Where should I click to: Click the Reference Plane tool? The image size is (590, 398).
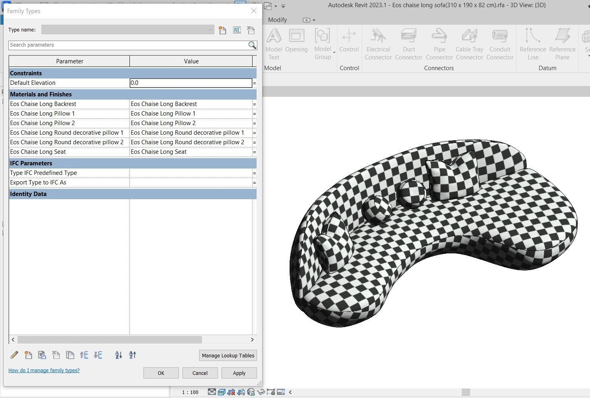[x=562, y=44]
